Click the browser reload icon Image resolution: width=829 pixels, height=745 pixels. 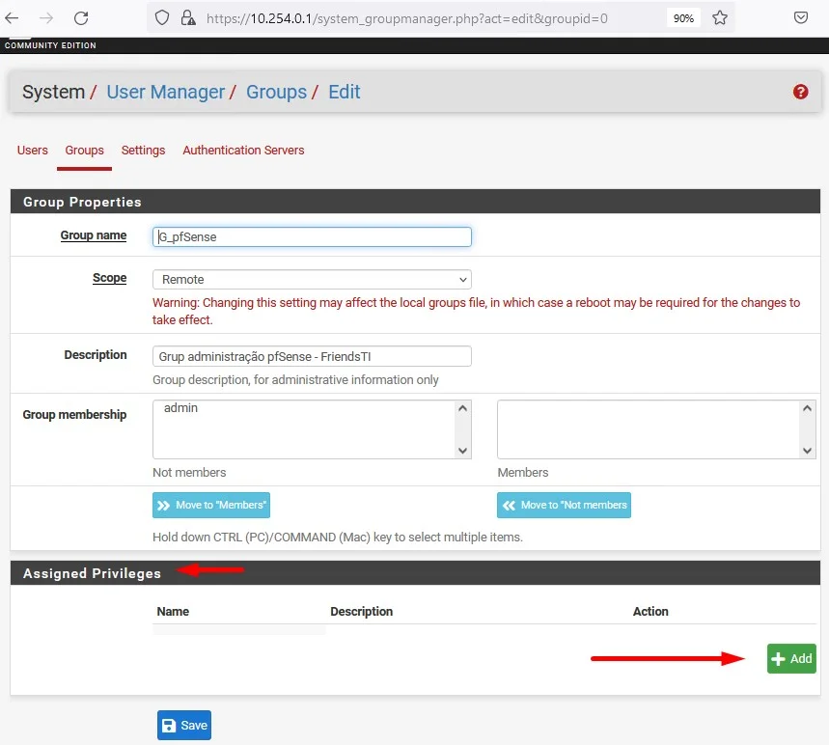pyautogui.click(x=81, y=17)
